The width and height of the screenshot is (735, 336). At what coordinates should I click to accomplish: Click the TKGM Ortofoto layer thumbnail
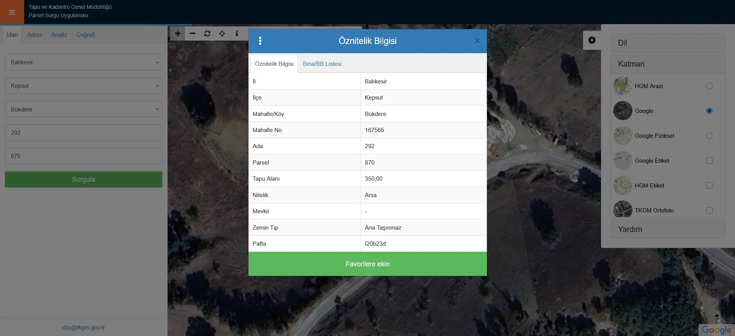point(623,209)
